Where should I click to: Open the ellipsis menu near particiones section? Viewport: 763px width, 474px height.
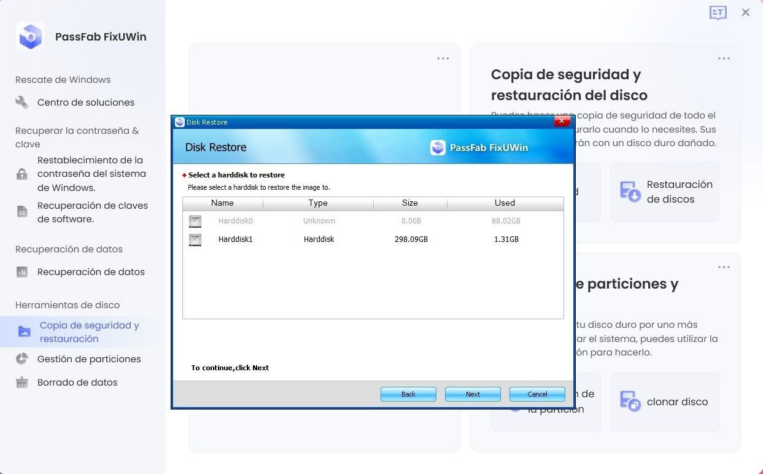tap(724, 266)
